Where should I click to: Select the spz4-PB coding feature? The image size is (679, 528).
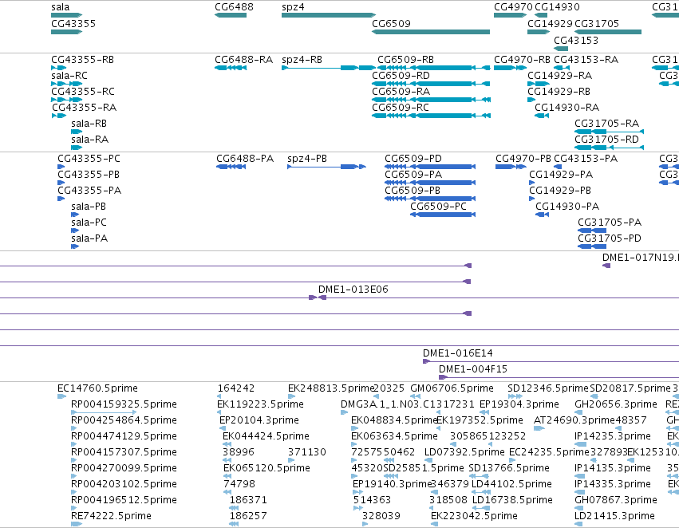(326, 167)
